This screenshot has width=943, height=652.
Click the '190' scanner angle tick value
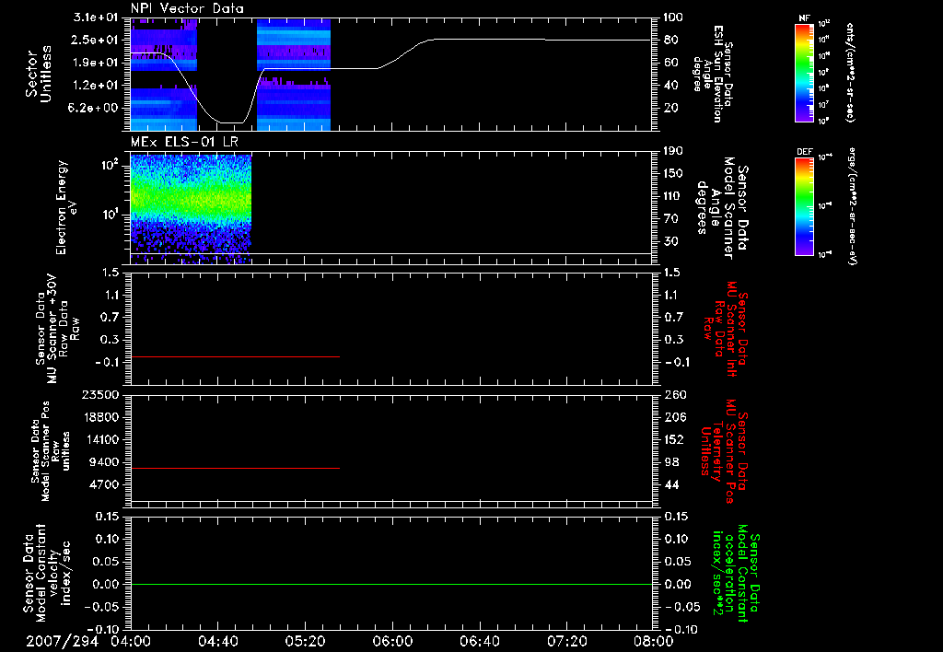click(673, 151)
